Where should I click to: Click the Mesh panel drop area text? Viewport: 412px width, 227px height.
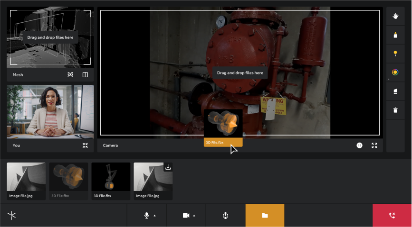click(50, 37)
